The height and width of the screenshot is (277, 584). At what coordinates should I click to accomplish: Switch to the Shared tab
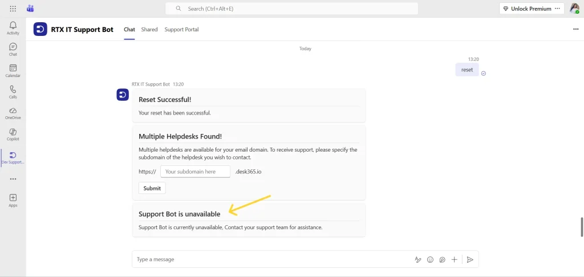149,30
